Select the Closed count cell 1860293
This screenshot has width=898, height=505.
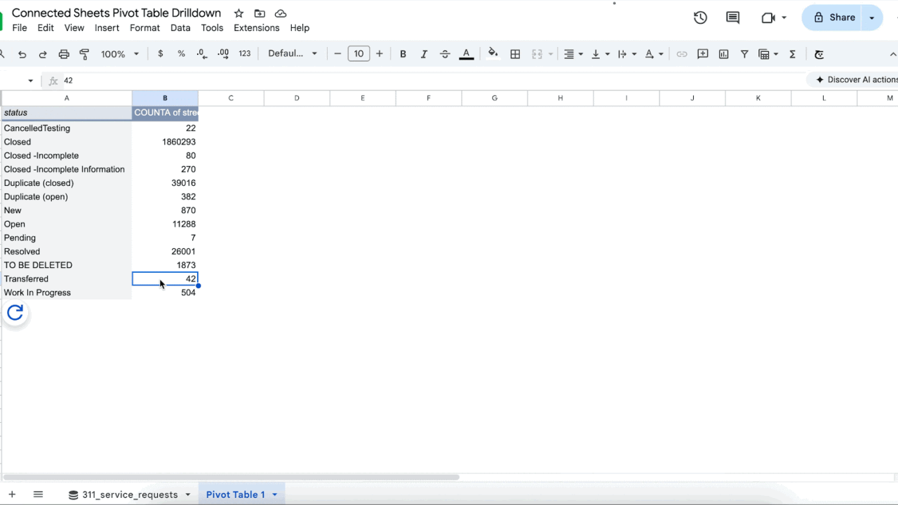coord(166,142)
